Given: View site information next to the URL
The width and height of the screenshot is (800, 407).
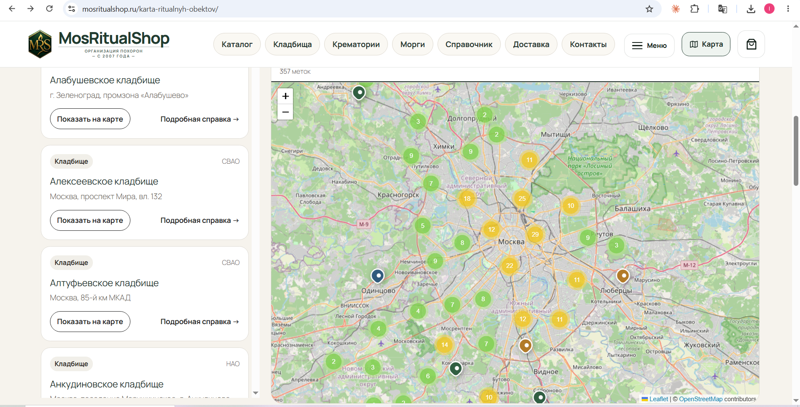Looking at the screenshot, I should 72,9.
